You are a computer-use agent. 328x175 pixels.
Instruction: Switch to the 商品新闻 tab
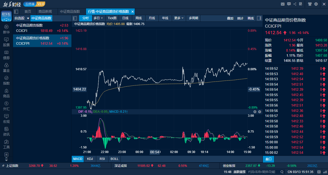[x=45, y=11]
